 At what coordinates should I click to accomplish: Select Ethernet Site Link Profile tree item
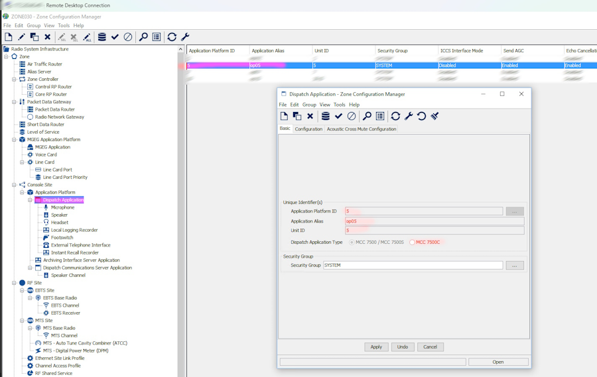60,358
